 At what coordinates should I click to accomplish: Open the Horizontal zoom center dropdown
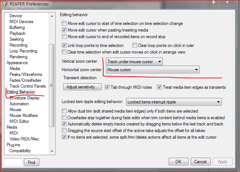click(153, 70)
